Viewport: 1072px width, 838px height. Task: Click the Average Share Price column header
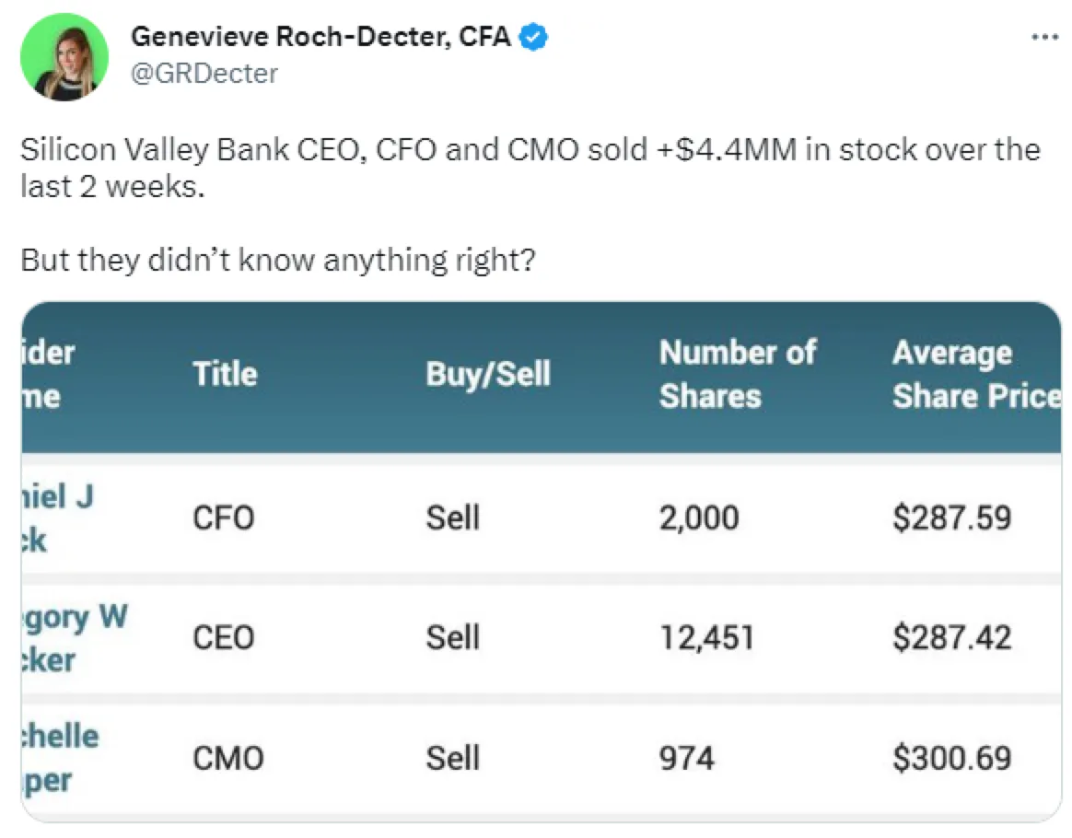[x=974, y=374]
